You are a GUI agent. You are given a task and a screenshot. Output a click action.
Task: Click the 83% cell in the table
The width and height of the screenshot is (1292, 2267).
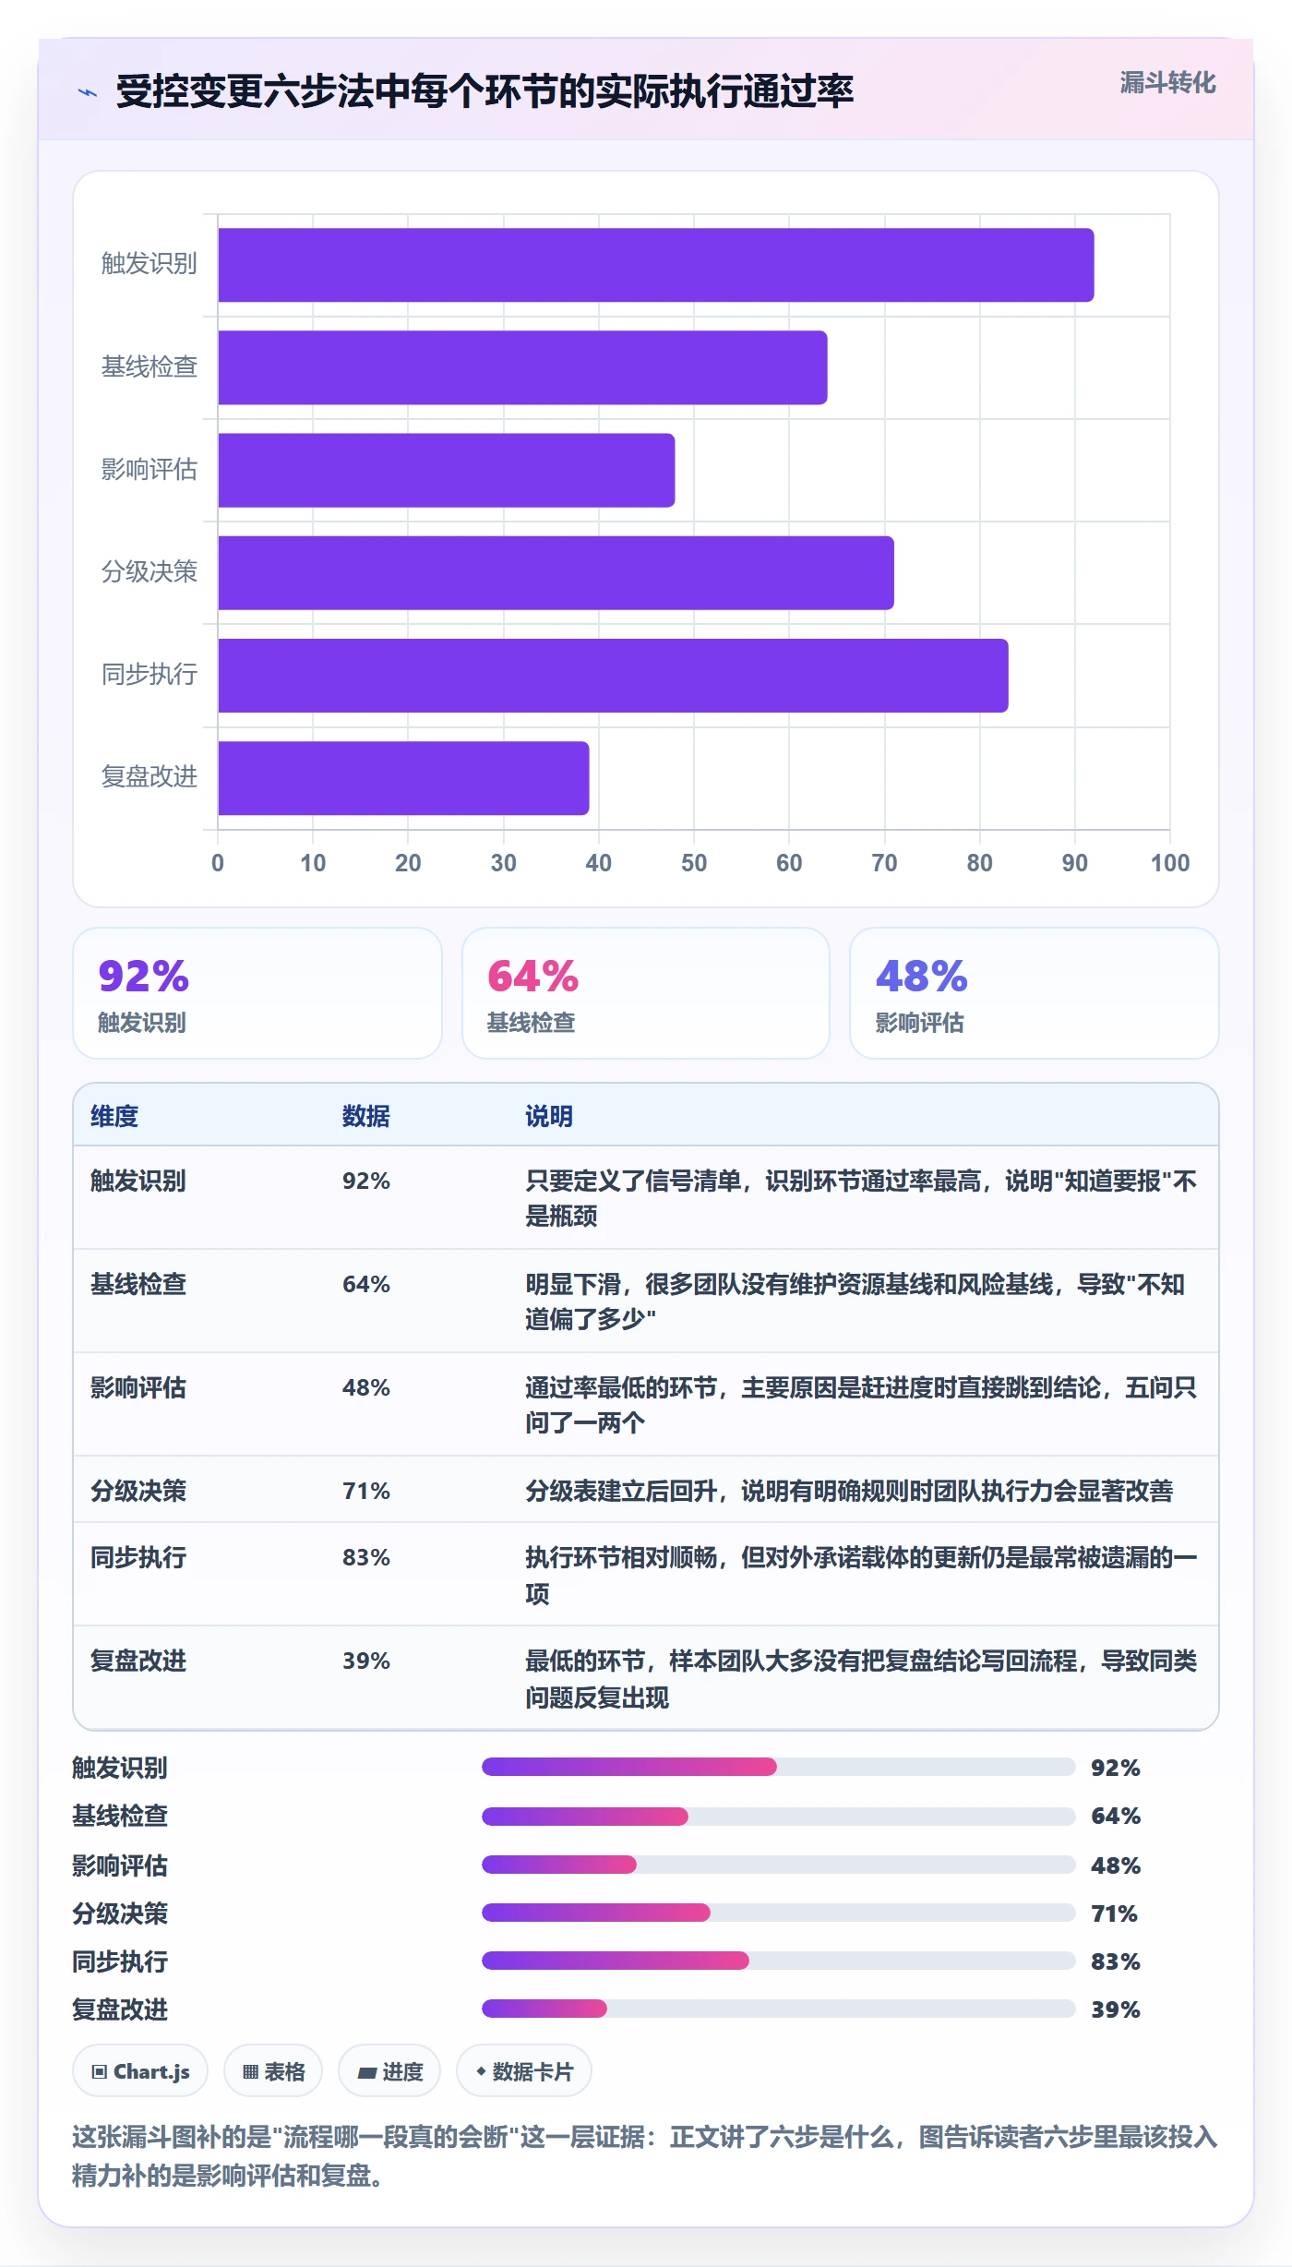pyautogui.click(x=366, y=1557)
